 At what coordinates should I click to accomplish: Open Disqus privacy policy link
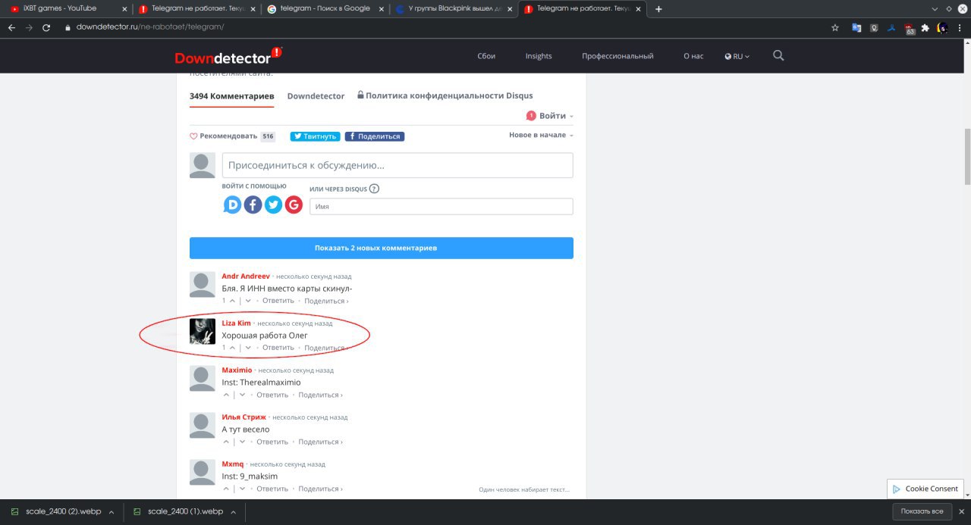[445, 95]
